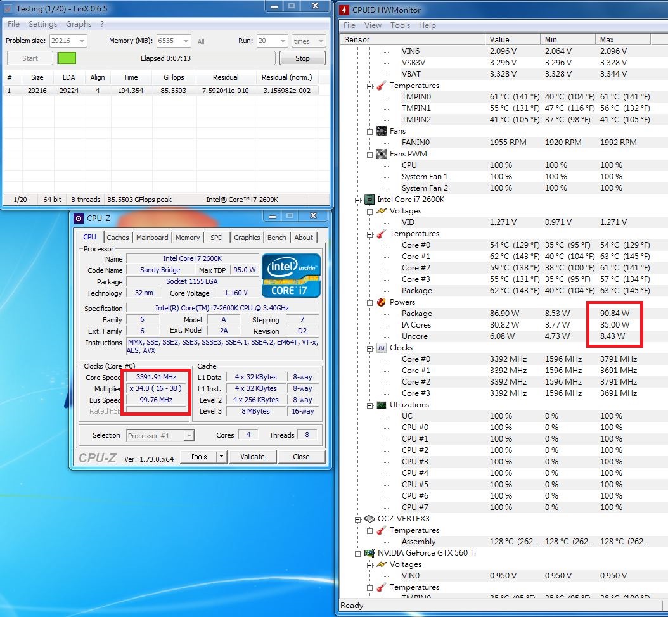Click the Clocks icon in HWMonitor
This screenshot has width=668, height=617.
382,348
